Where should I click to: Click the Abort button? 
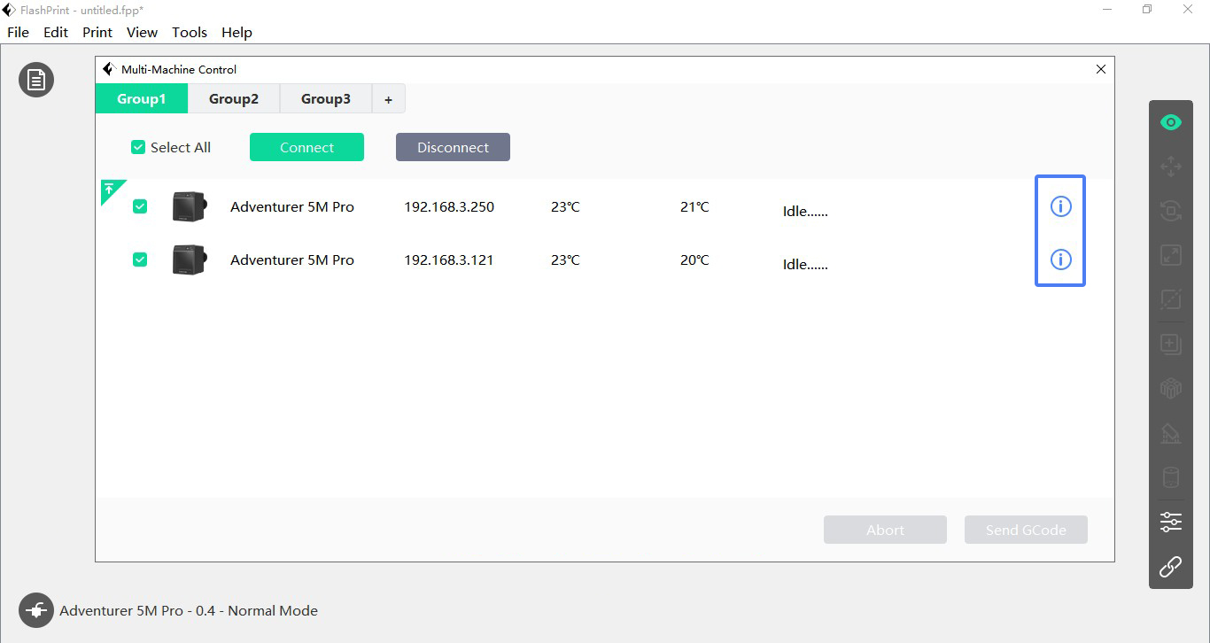point(885,530)
